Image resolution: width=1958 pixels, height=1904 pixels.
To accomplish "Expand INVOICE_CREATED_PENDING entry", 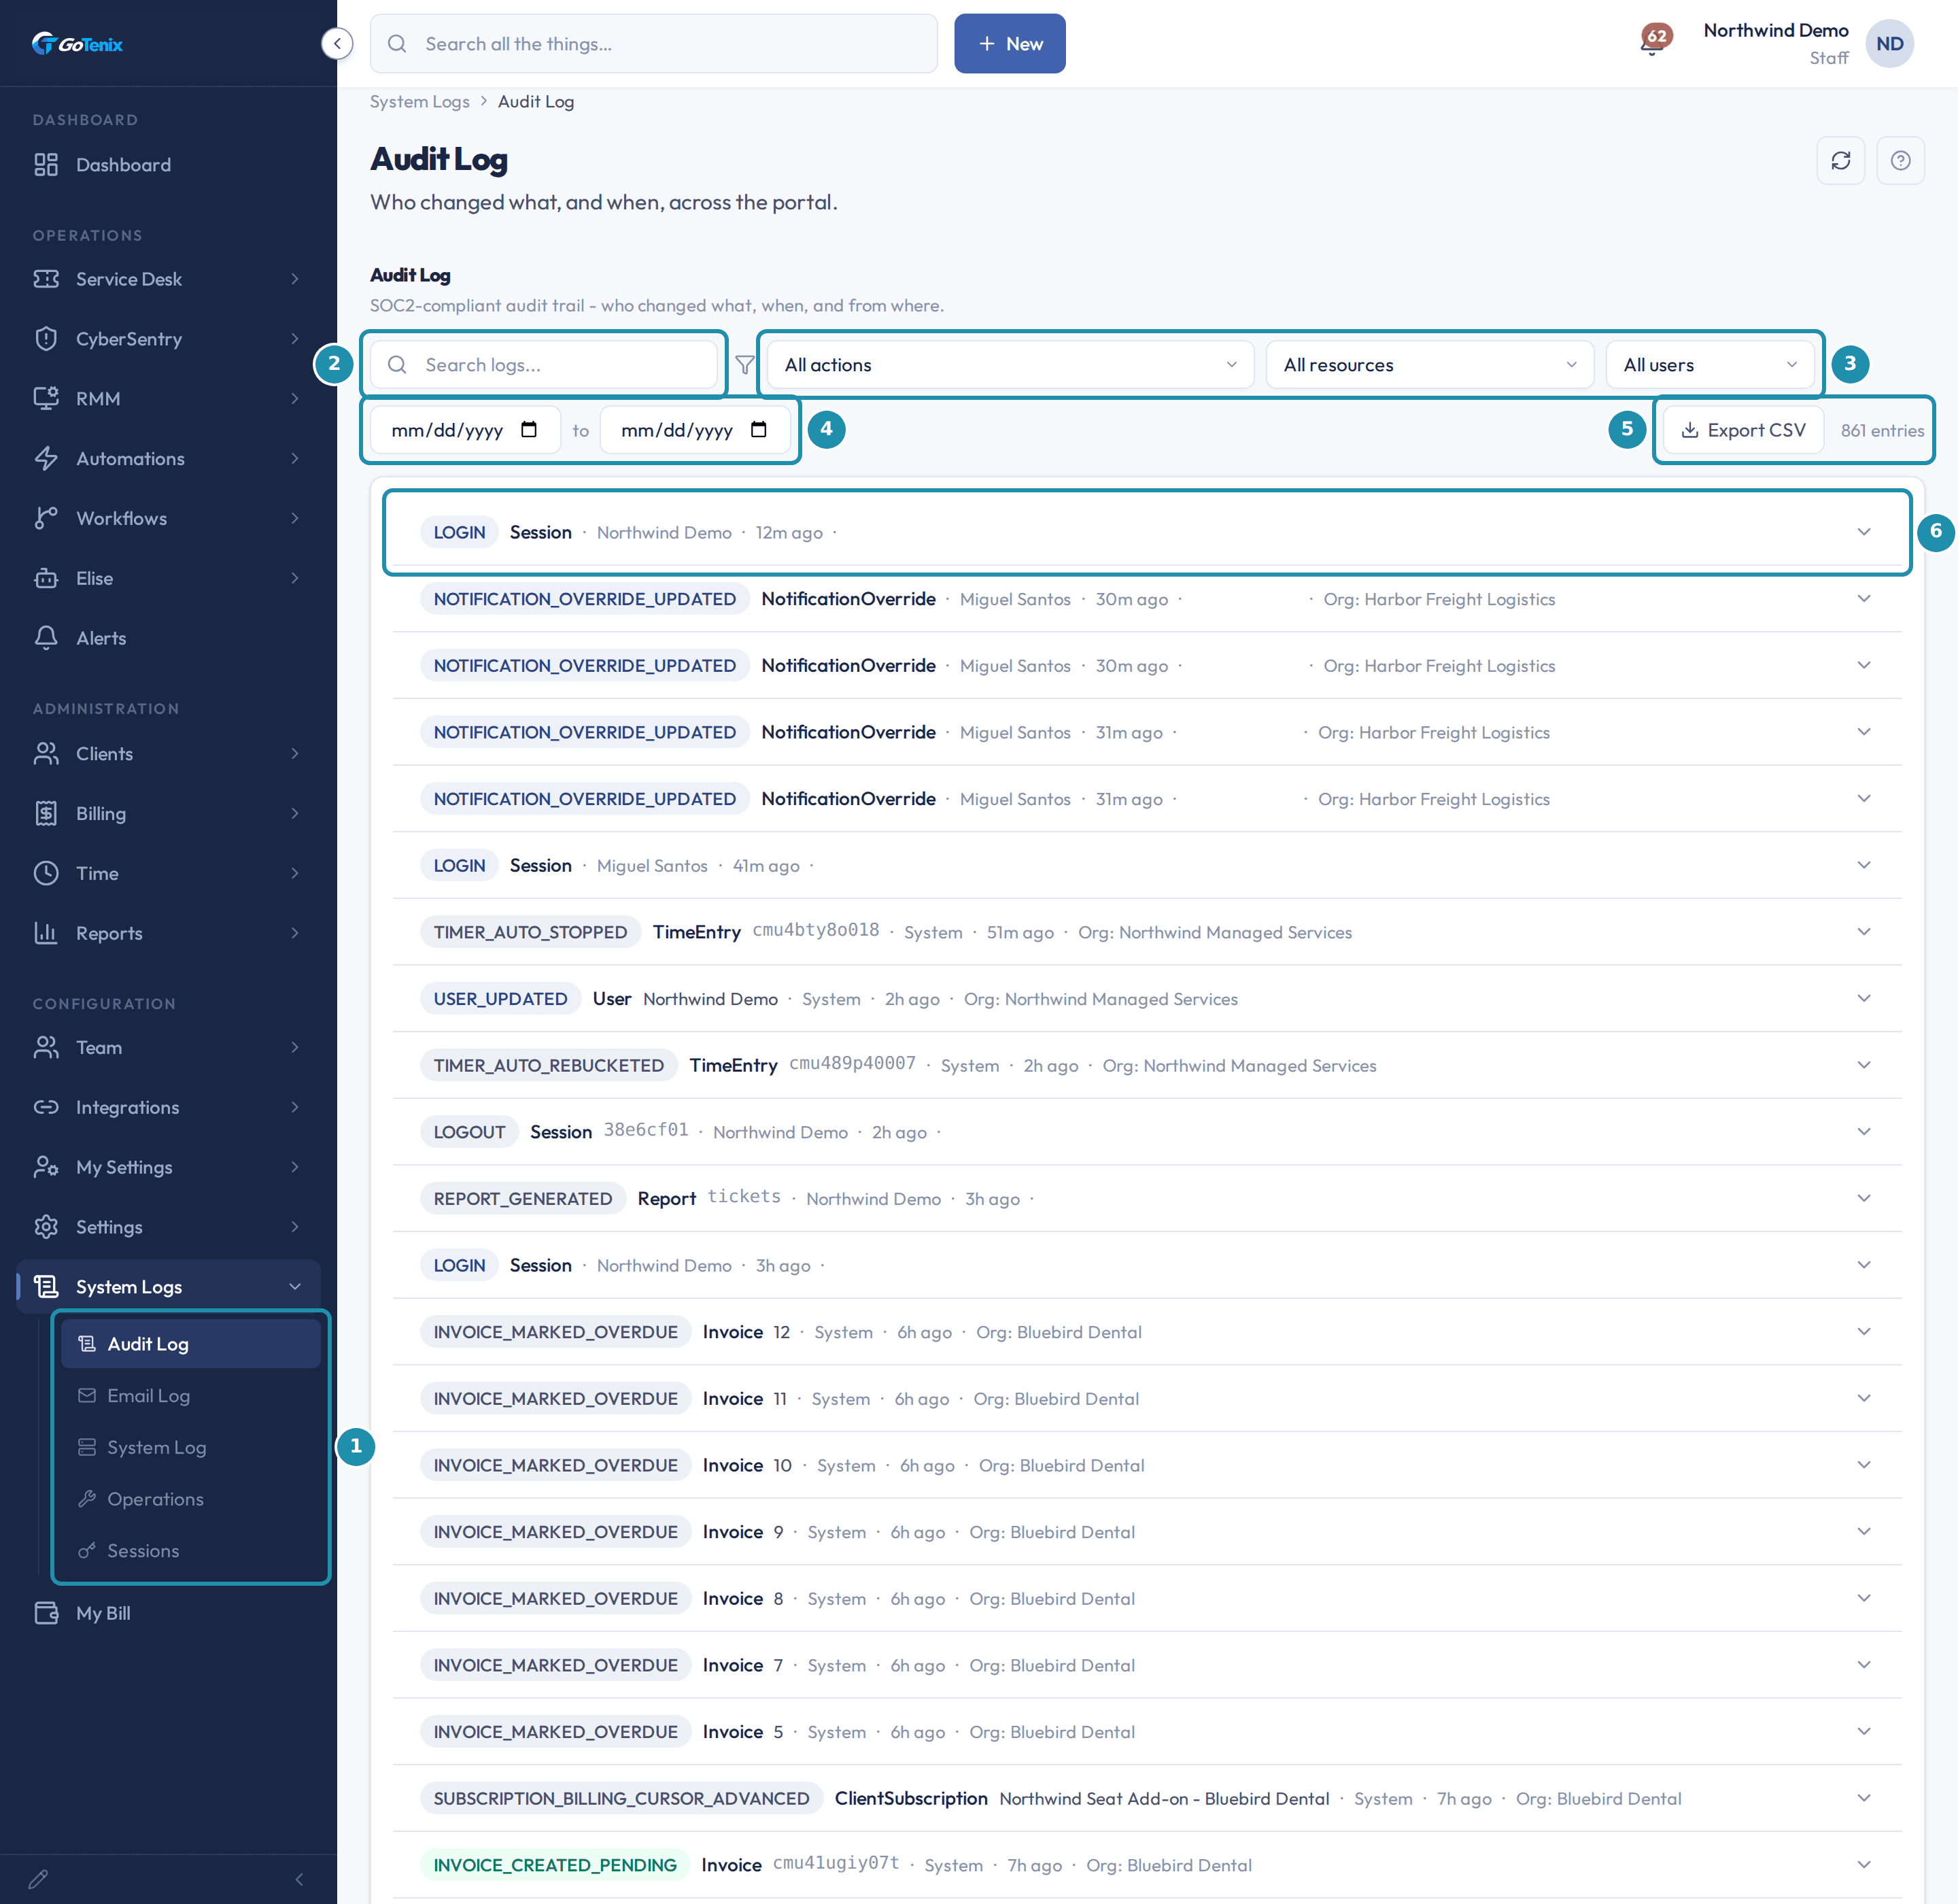I will click(x=1147, y=1865).
